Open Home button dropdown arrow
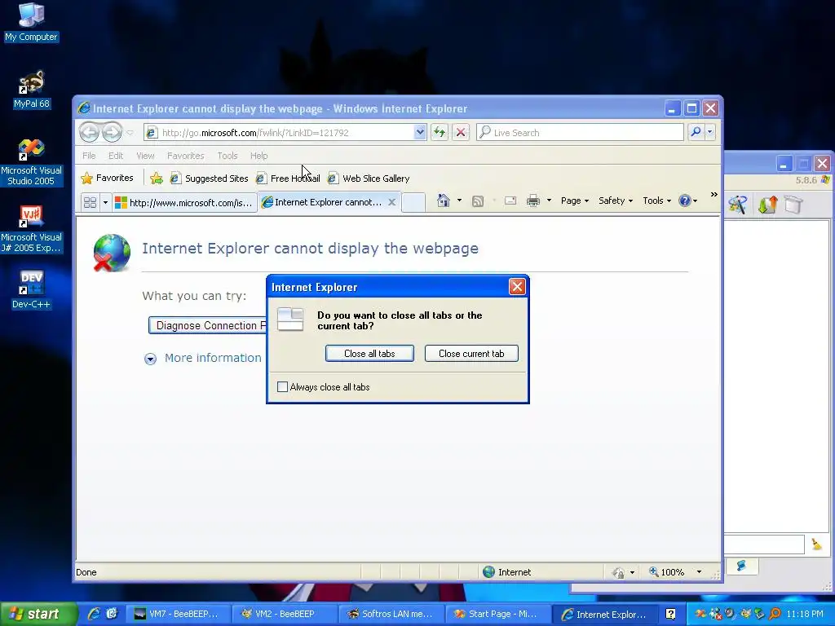 [459, 201]
